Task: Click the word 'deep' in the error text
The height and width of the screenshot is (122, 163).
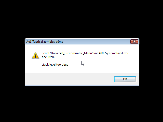Action: [65, 65]
